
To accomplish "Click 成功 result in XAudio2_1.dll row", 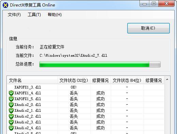I will tap(100, 110).
